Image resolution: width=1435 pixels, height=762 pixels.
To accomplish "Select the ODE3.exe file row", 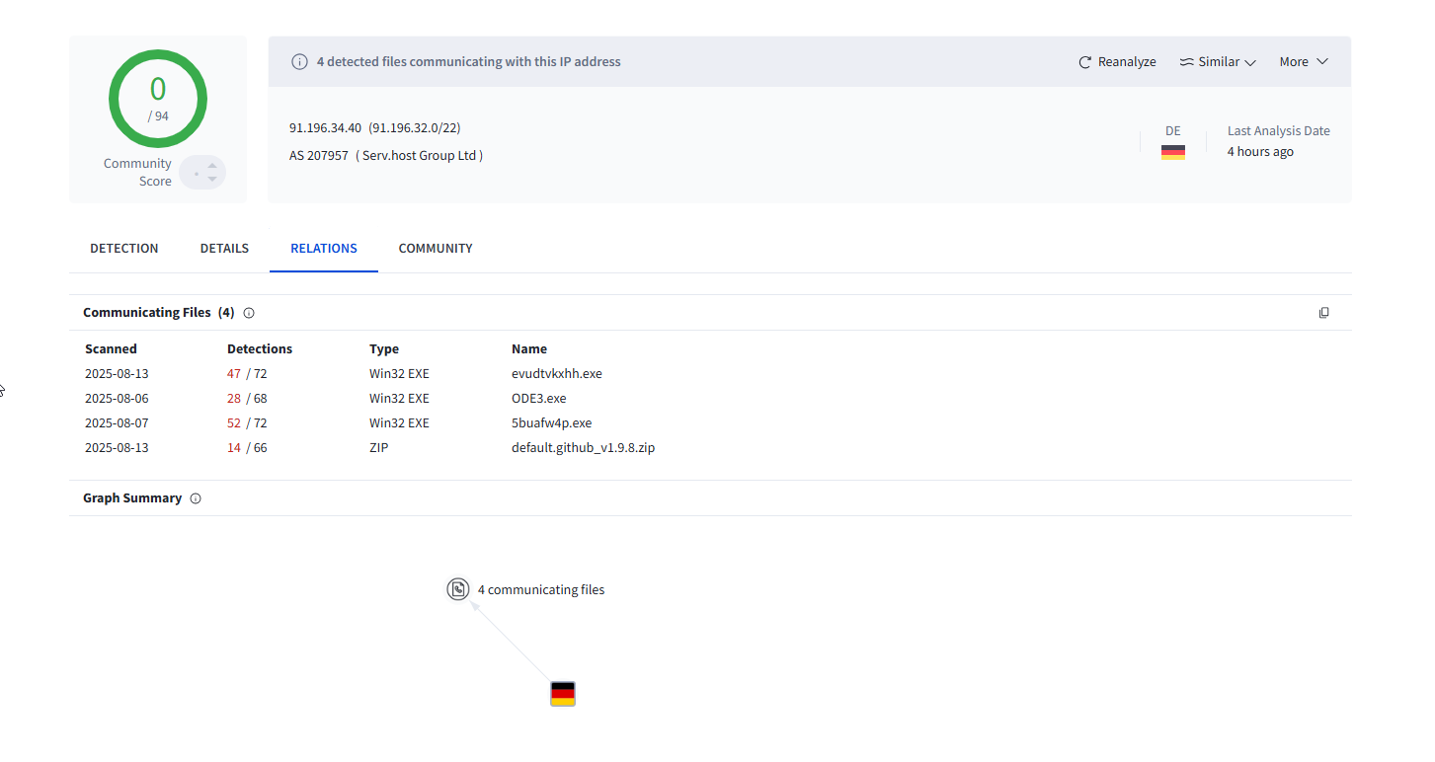I will click(x=538, y=399).
